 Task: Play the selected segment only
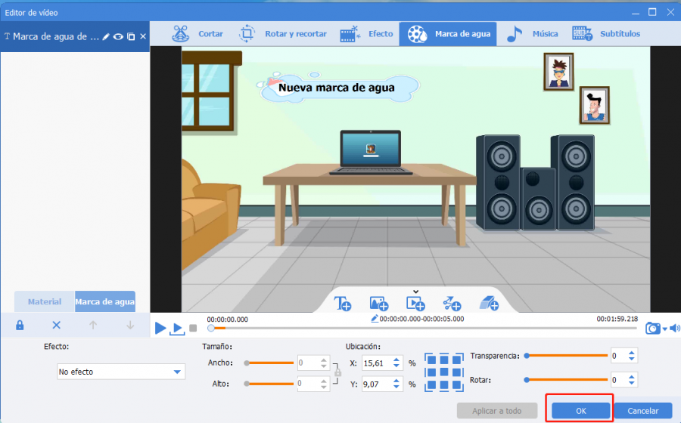tap(177, 329)
